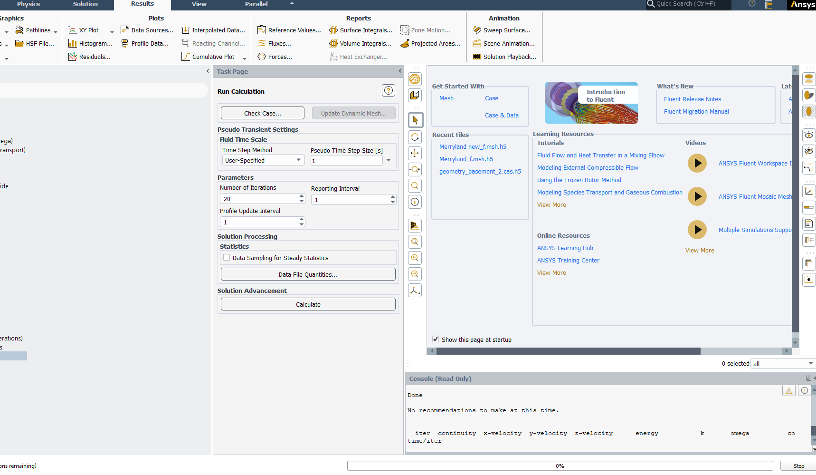Click the Calculate button
816x475 pixels.
[308, 304]
